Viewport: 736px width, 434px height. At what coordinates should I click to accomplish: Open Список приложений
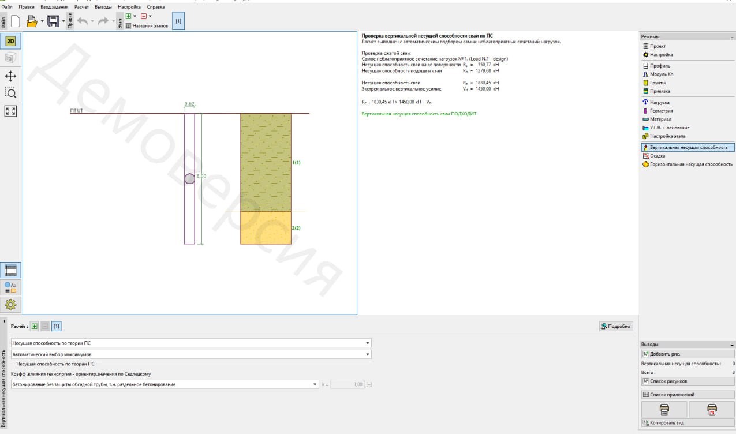[688, 395]
